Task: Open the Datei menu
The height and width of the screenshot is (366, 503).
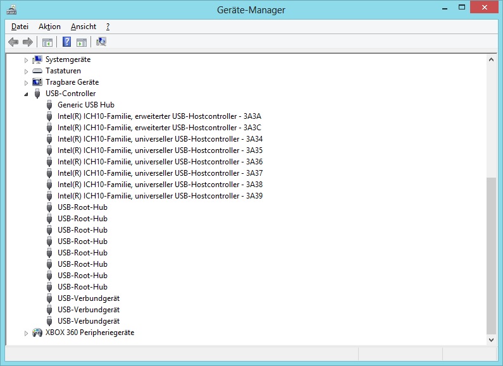Action: 20,27
